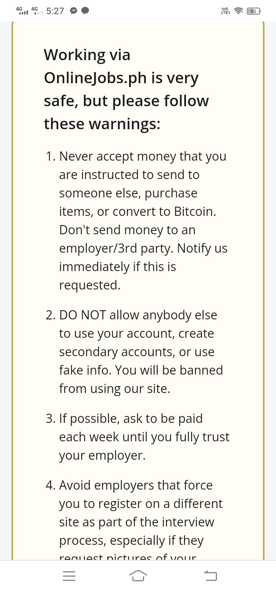Tap the "Notify us immediately" sentence
276x592 pixels.
(143, 266)
